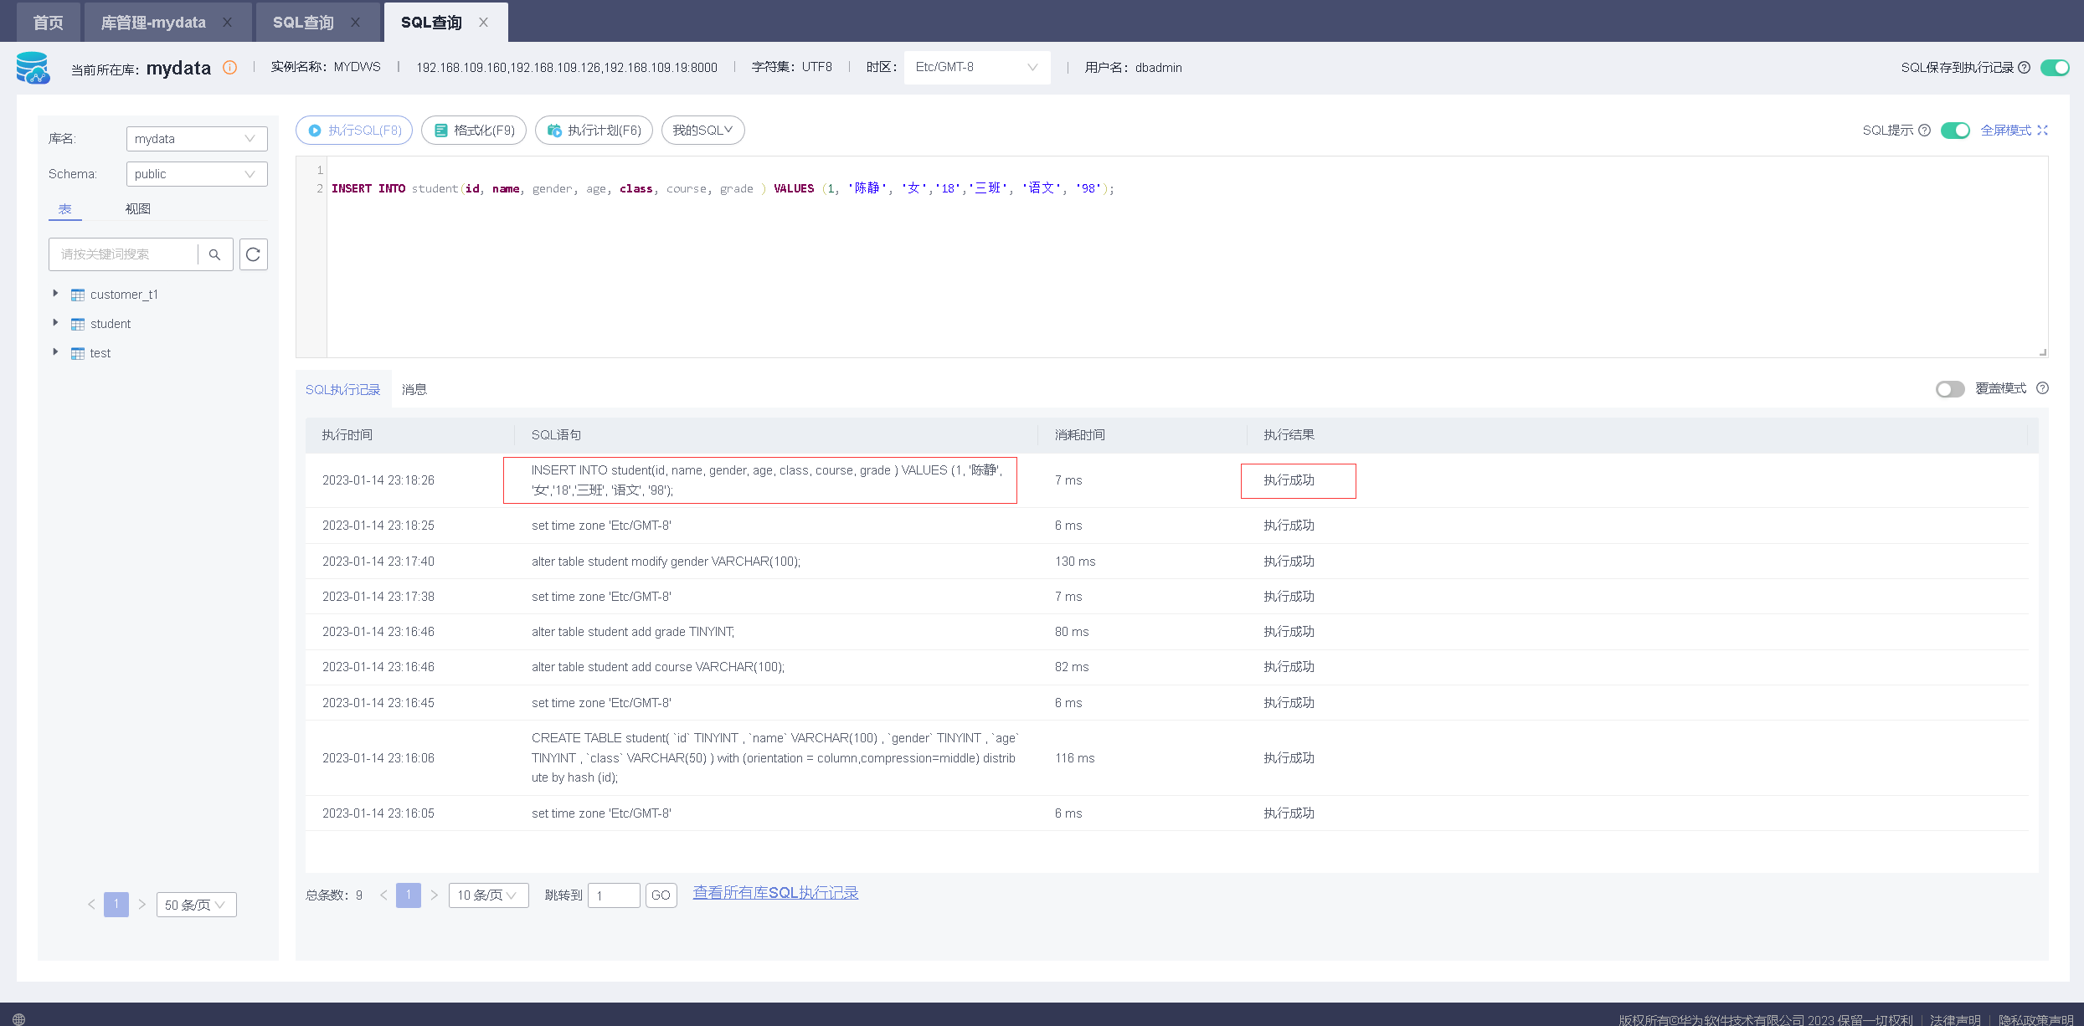The height and width of the screenshot is (1026, 2084).
Task: Disable the SQL保存到执行记录 switch
Action: 2055,68
